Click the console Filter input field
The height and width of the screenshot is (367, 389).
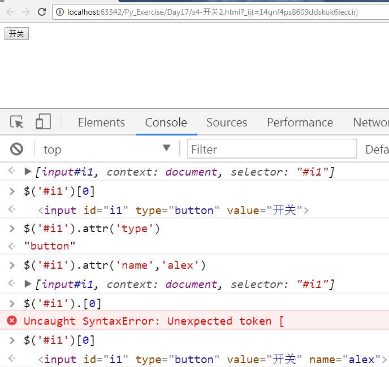pos(272,149)
